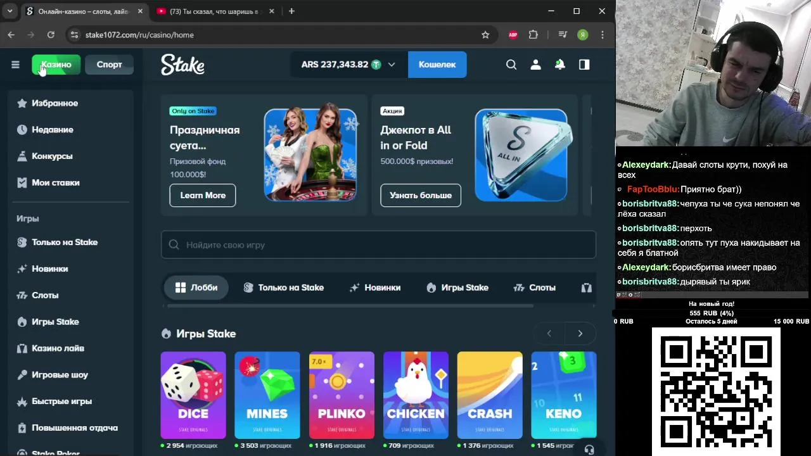Image resolution: width=811 pixels, height=456 pixels.
Task: Open Chrome media control icon
Action: (562, 35)
